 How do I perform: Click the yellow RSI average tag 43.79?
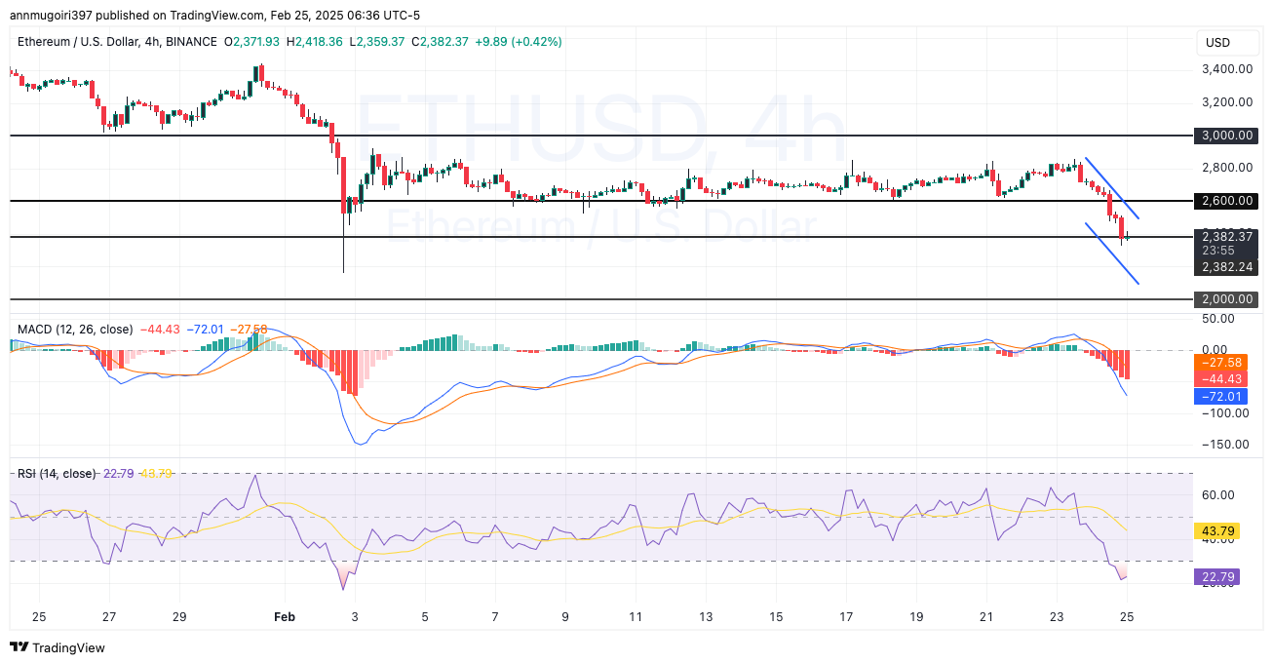click(x=1216, y=531)
